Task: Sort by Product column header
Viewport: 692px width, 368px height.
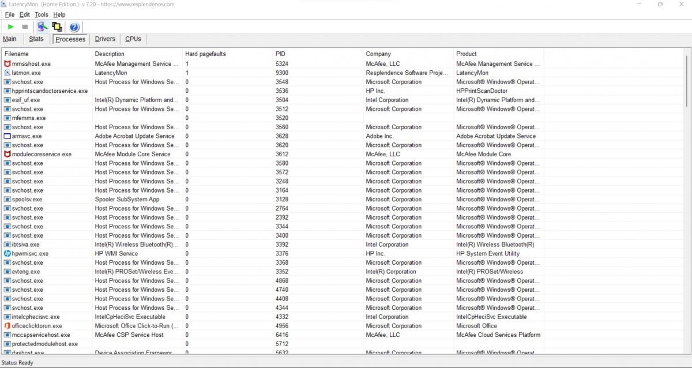Action: click(499, 54)
